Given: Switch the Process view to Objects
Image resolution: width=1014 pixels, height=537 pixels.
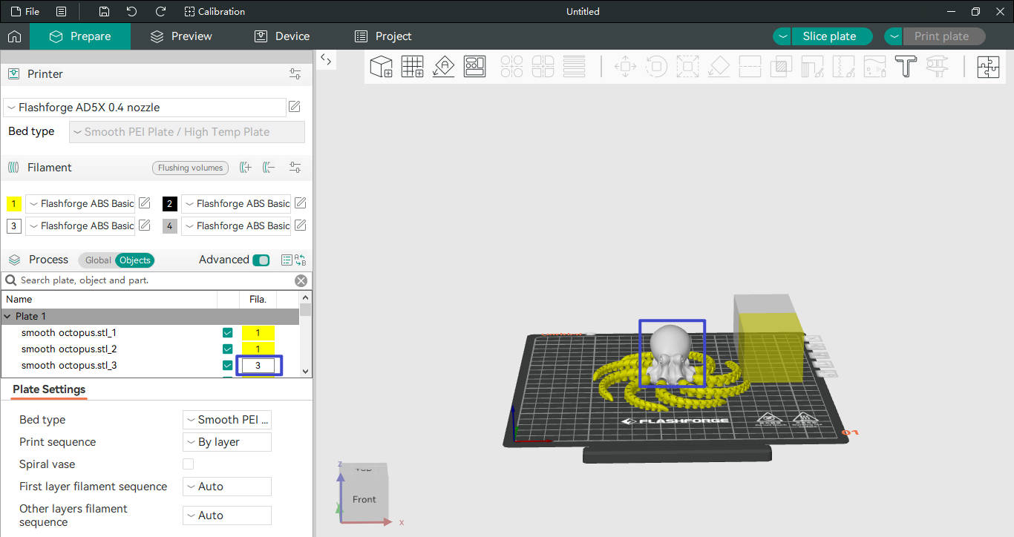Looking at the screenshot, I should tap(135, 260).
